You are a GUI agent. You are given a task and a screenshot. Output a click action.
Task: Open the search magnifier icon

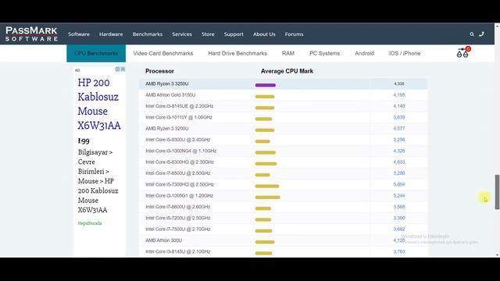click(472, 34)
